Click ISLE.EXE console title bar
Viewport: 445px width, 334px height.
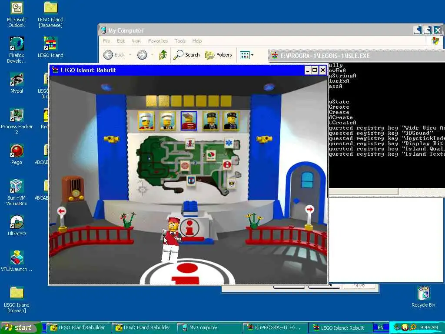point(356,56)
